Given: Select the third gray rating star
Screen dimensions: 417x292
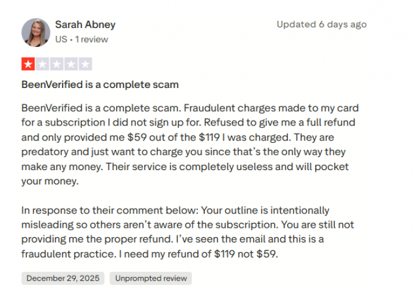Looking at the screenshot, I should (x=57, y=64).
